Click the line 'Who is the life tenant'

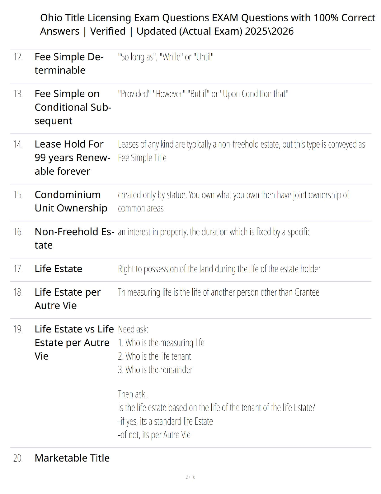point(155,356)
